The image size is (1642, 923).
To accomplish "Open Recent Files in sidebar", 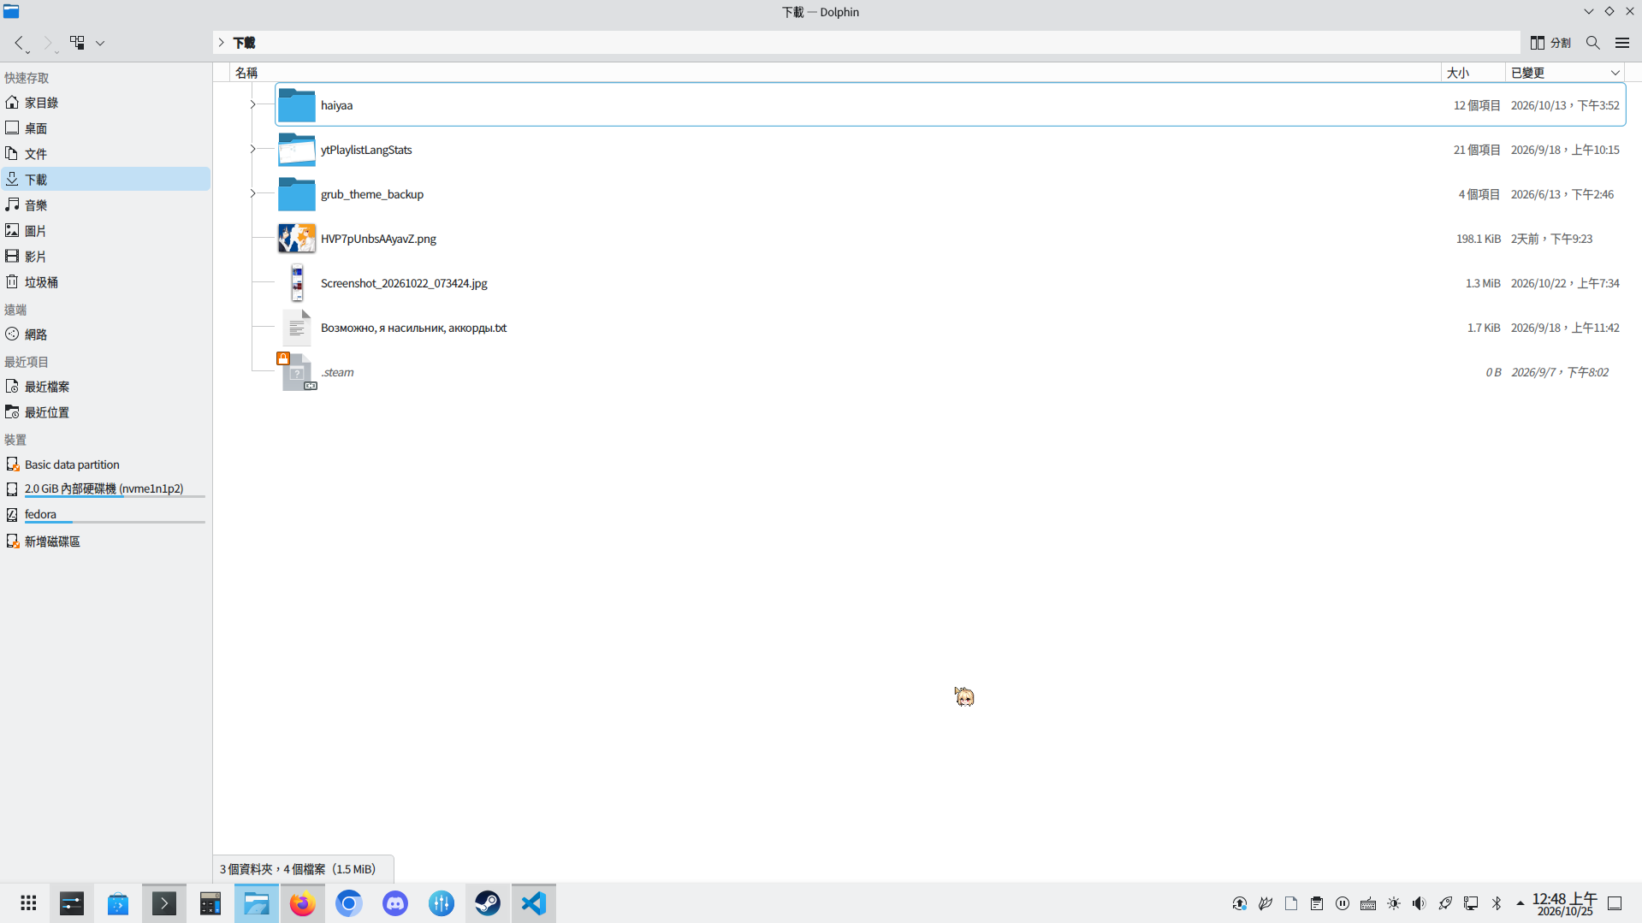I will pos(105,387).
